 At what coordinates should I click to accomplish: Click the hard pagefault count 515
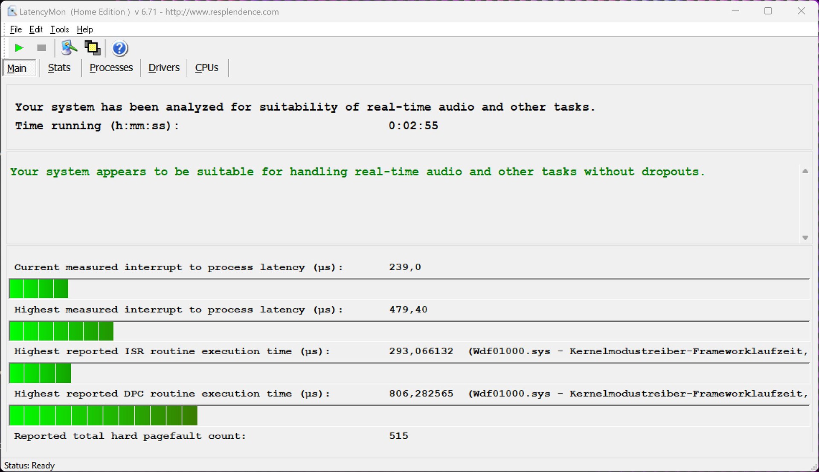pyautogui.click(x=399, y=436)
